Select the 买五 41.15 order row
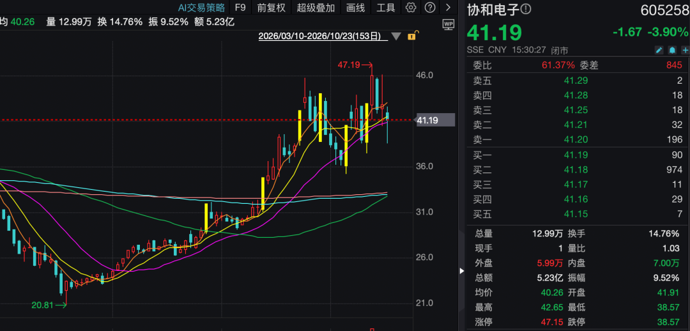This screenshot has height=331, width=690. point(578,215)
